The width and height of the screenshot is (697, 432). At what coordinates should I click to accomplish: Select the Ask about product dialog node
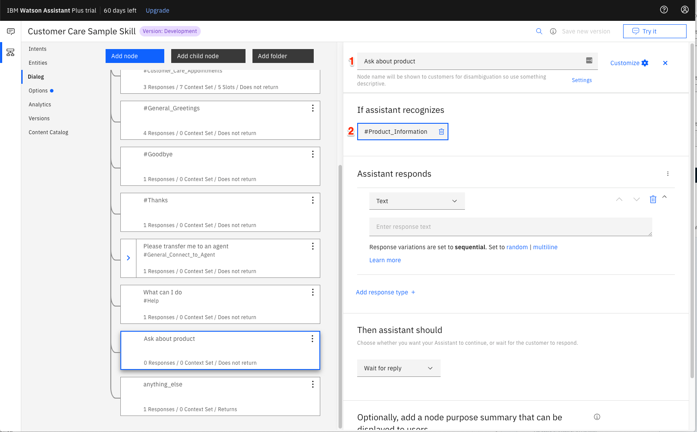coord(220,350)
